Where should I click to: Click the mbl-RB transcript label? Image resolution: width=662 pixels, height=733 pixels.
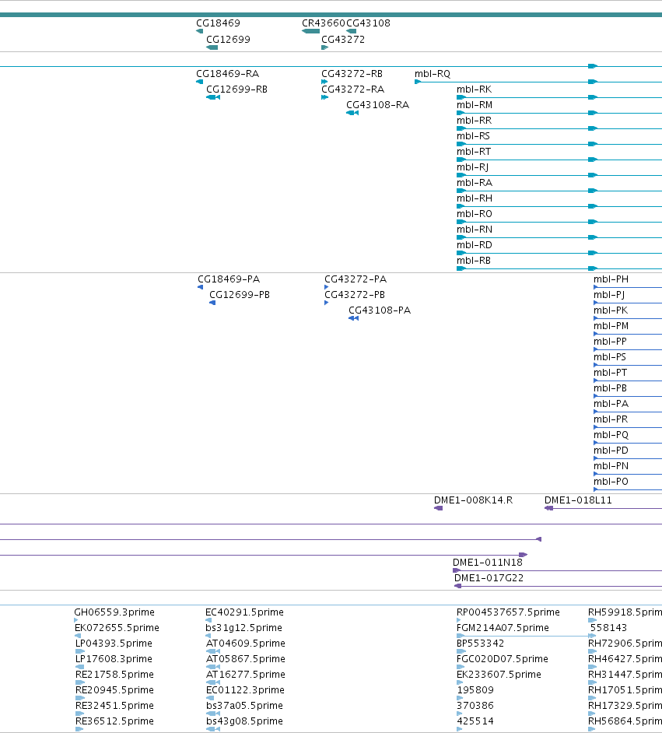tap(474, 261)
